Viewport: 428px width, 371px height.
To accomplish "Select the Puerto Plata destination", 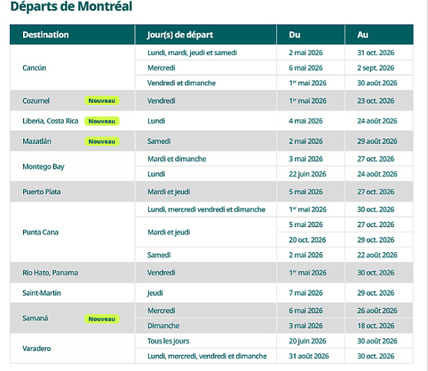I will pyautogui.click(x=41, y=192).
